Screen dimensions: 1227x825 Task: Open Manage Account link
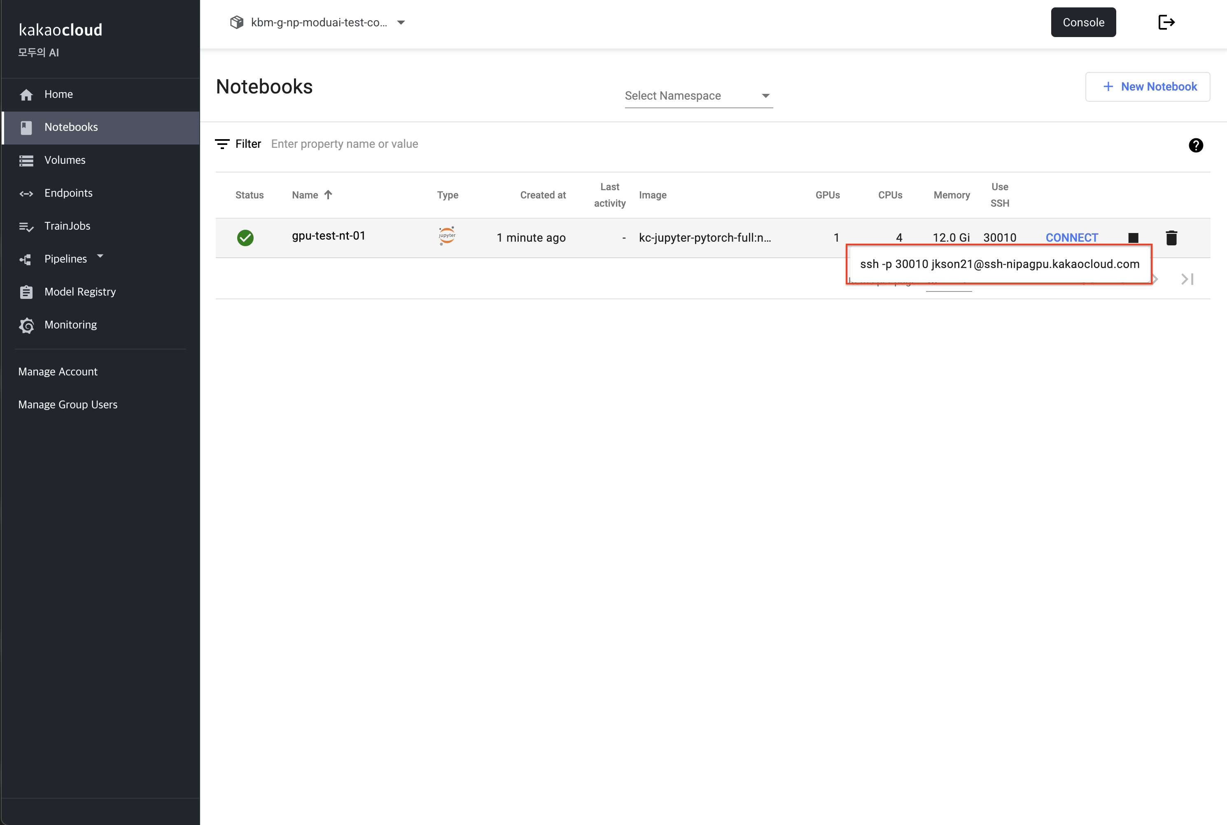tap(58, 371)
